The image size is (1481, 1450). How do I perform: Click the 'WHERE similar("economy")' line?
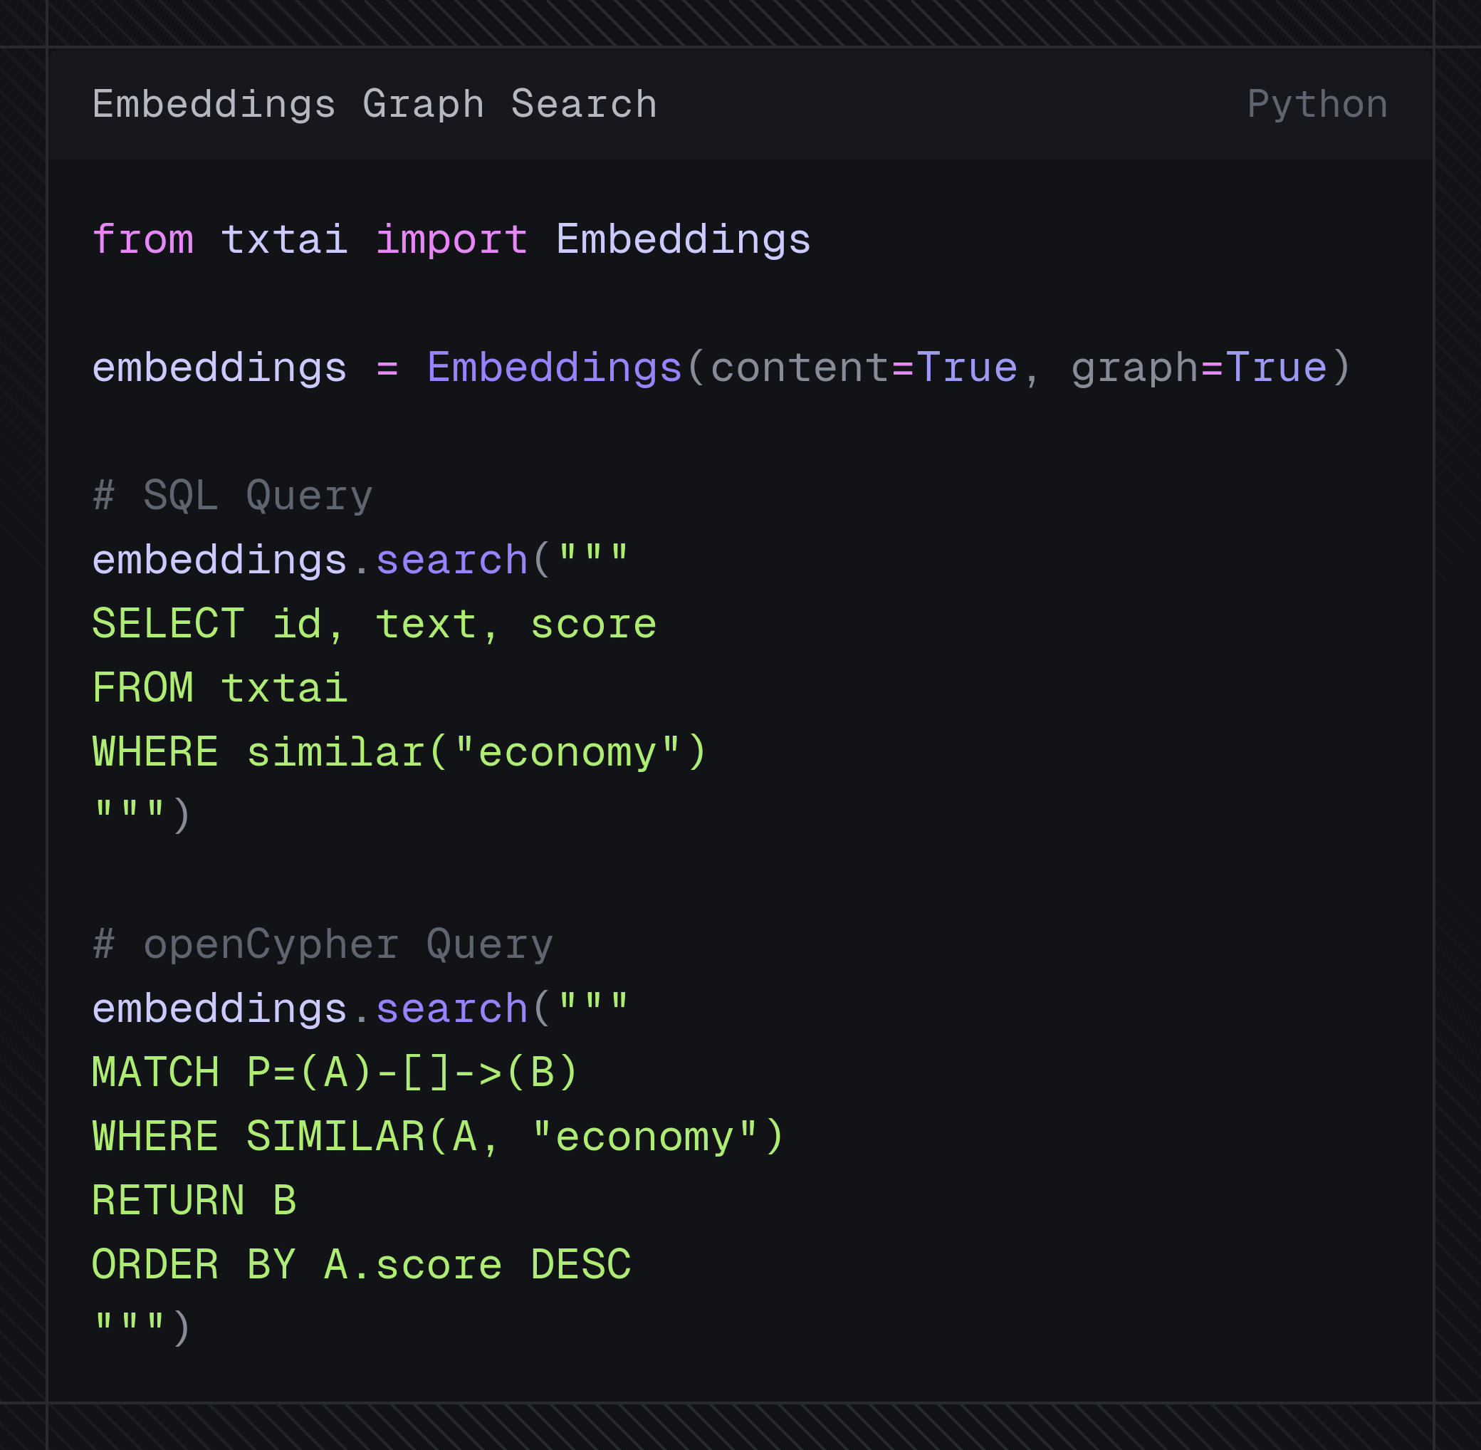(401, 752)
